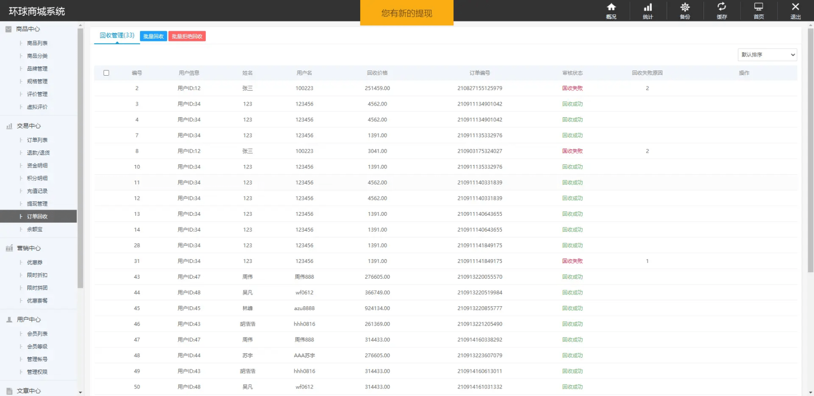Expand the 文章中心 sidebar section
The height and width of the screenshot is (396, 814).
[x=38, y=391]
